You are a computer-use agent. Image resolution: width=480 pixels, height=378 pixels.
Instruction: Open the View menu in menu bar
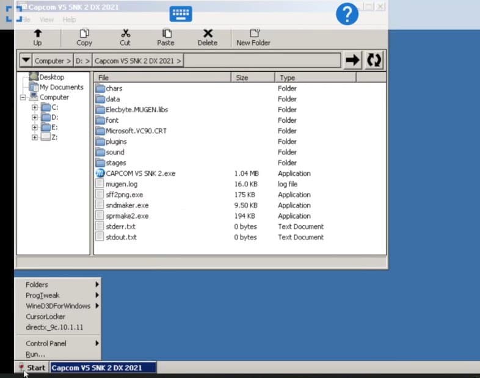46,20
